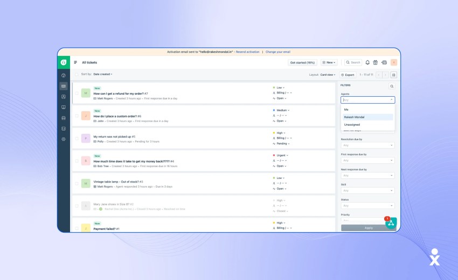Open the Sort by Date created dropdown
The width and height of the screenshot is (458, 280).
click(103, 74)
